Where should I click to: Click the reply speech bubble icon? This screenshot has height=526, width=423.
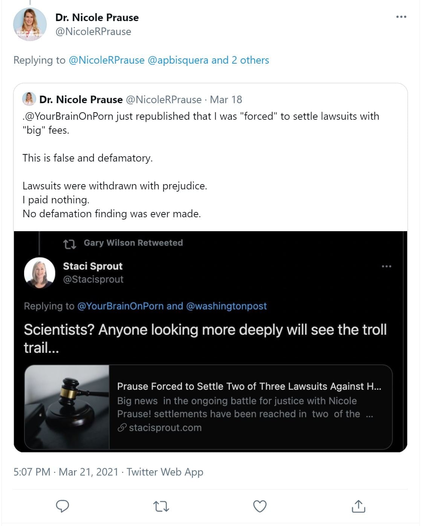pyautogui.click(x=63, y=506)
